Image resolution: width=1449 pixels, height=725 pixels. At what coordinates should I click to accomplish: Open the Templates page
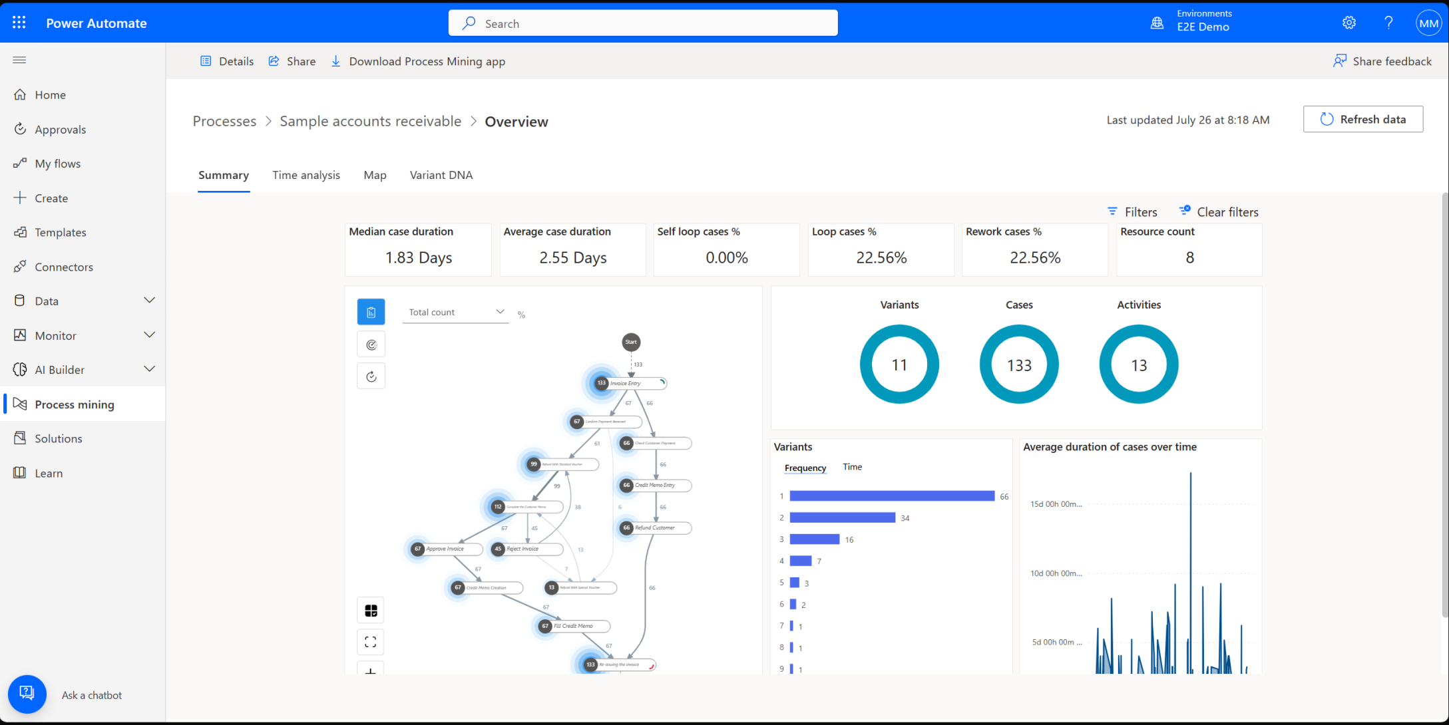(x=61, y=232)
